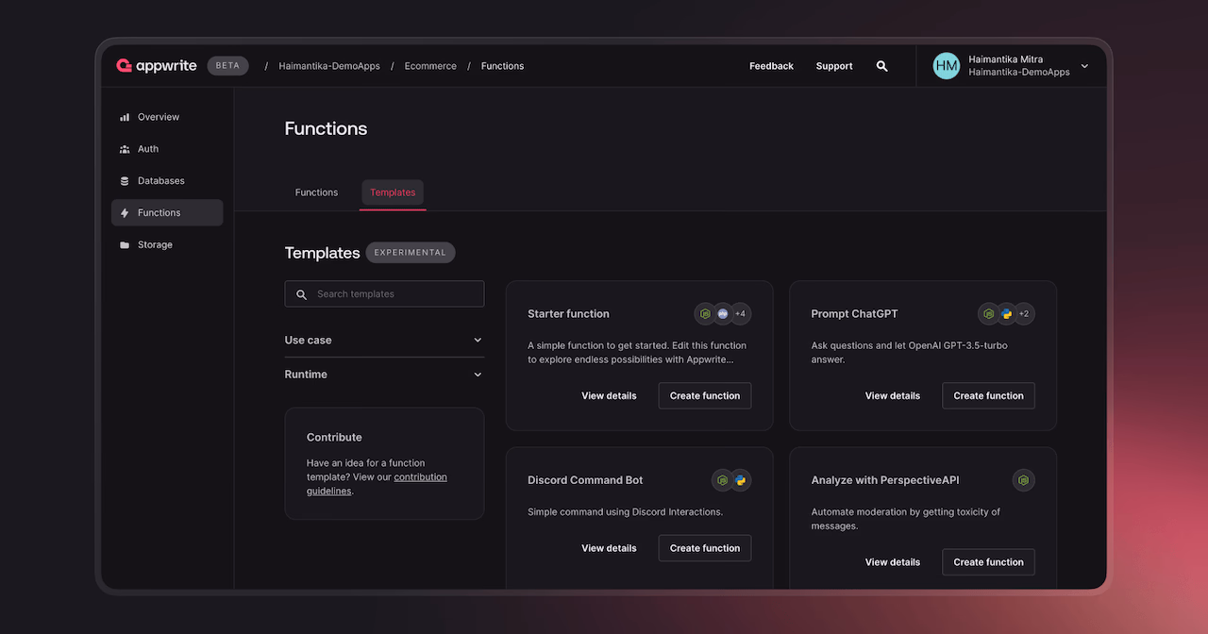Click the Ecommerce breadcrumb
1208x634 pixels.
[x=430, y=66]
